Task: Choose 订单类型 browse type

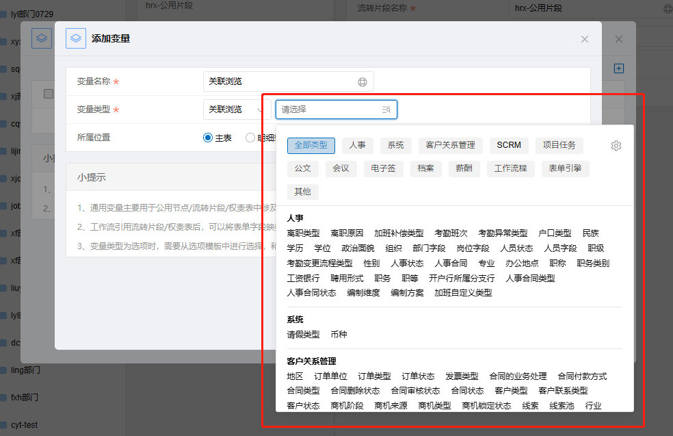Action: [x=374, y=376]
